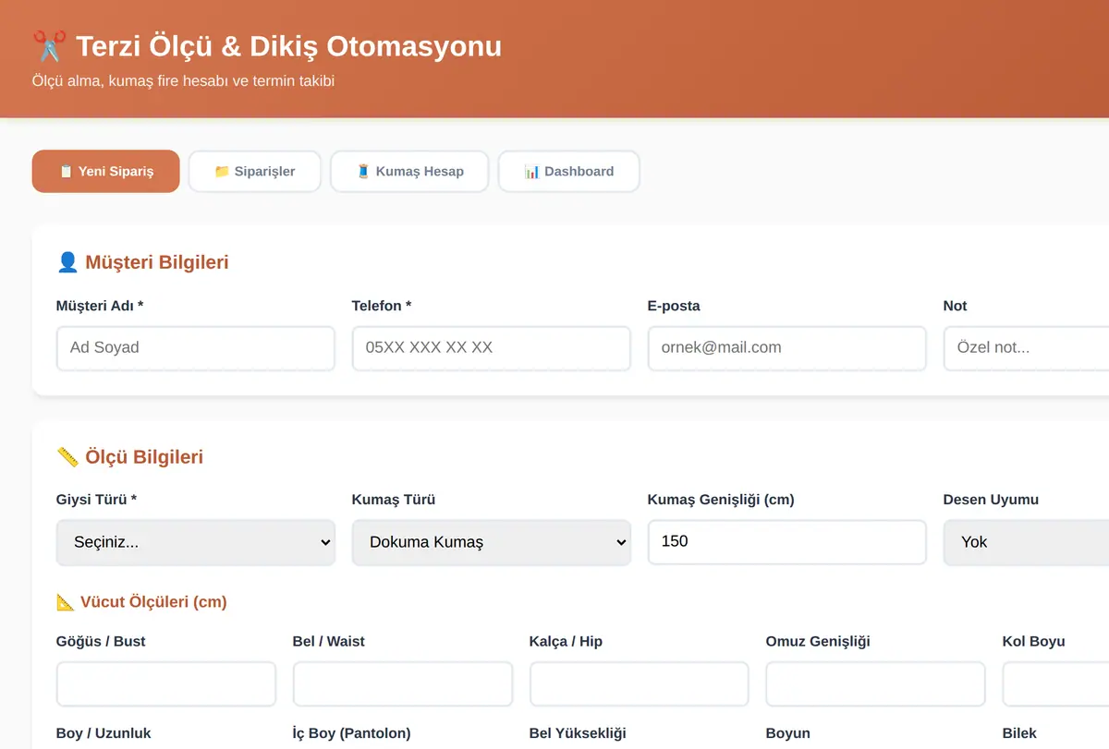Focus the Göğüs / Bust measurement field
Screen dimensions: 1109x749
166,684
